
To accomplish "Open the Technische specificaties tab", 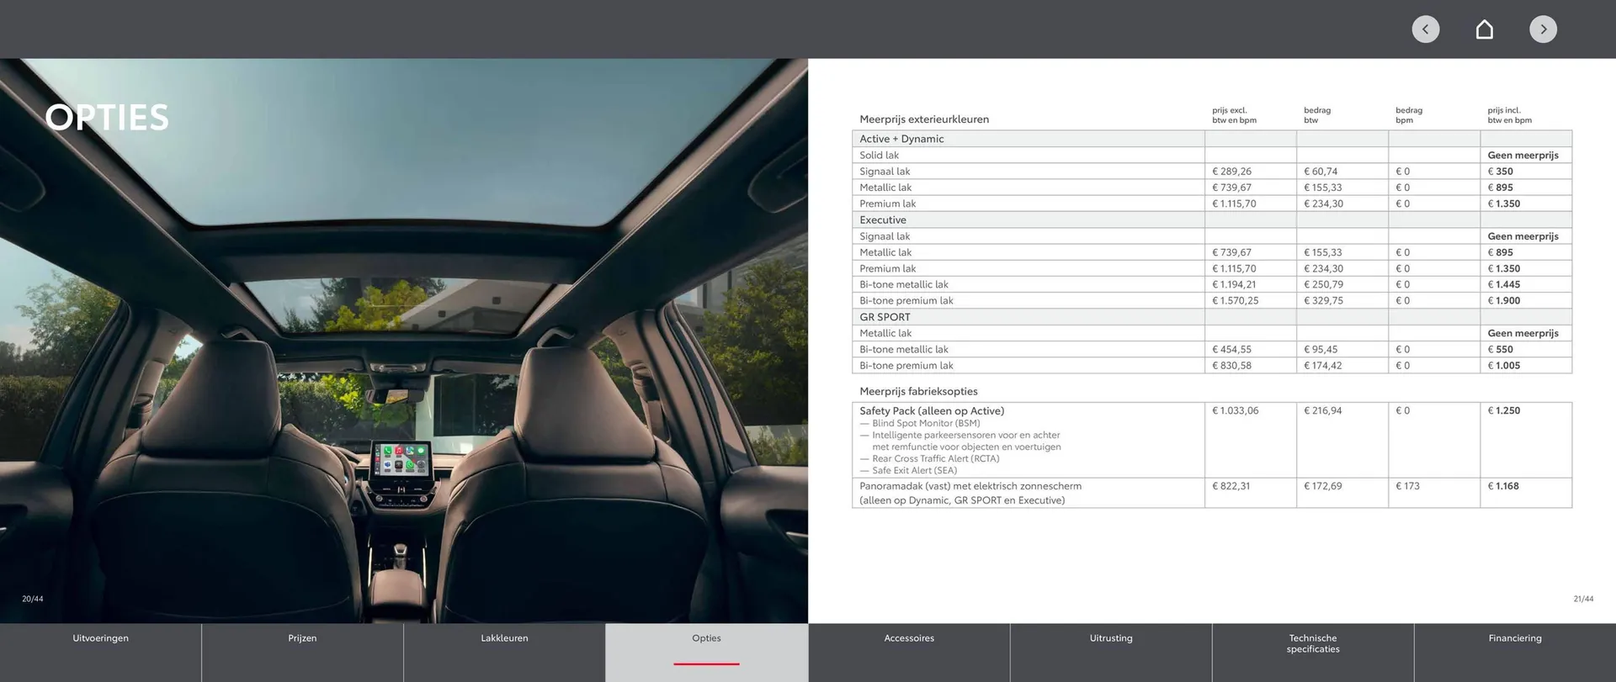I will pyautogui.click(x=1313, y=652).
